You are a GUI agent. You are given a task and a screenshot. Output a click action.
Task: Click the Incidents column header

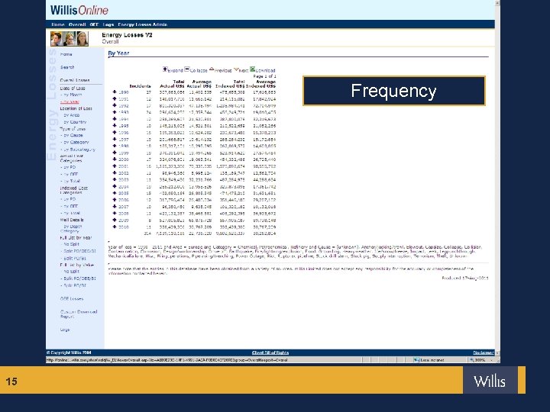pos(140,85)
